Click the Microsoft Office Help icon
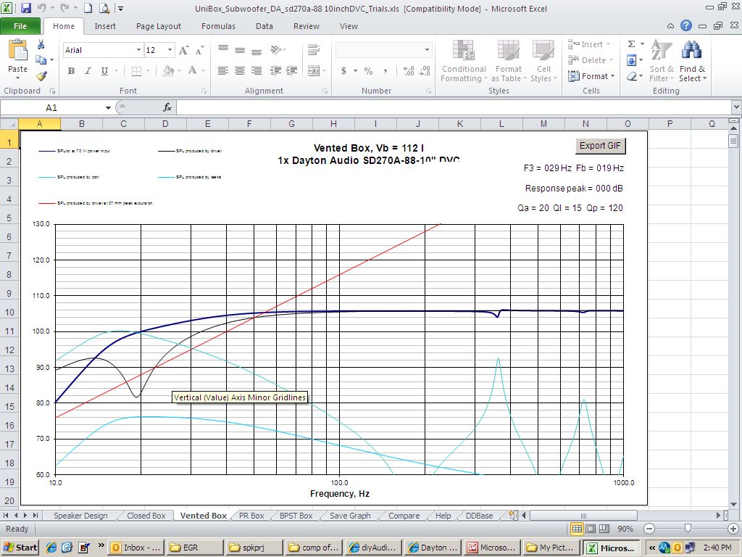This screenshot has width=742, height=557. [x=686, y=26]
